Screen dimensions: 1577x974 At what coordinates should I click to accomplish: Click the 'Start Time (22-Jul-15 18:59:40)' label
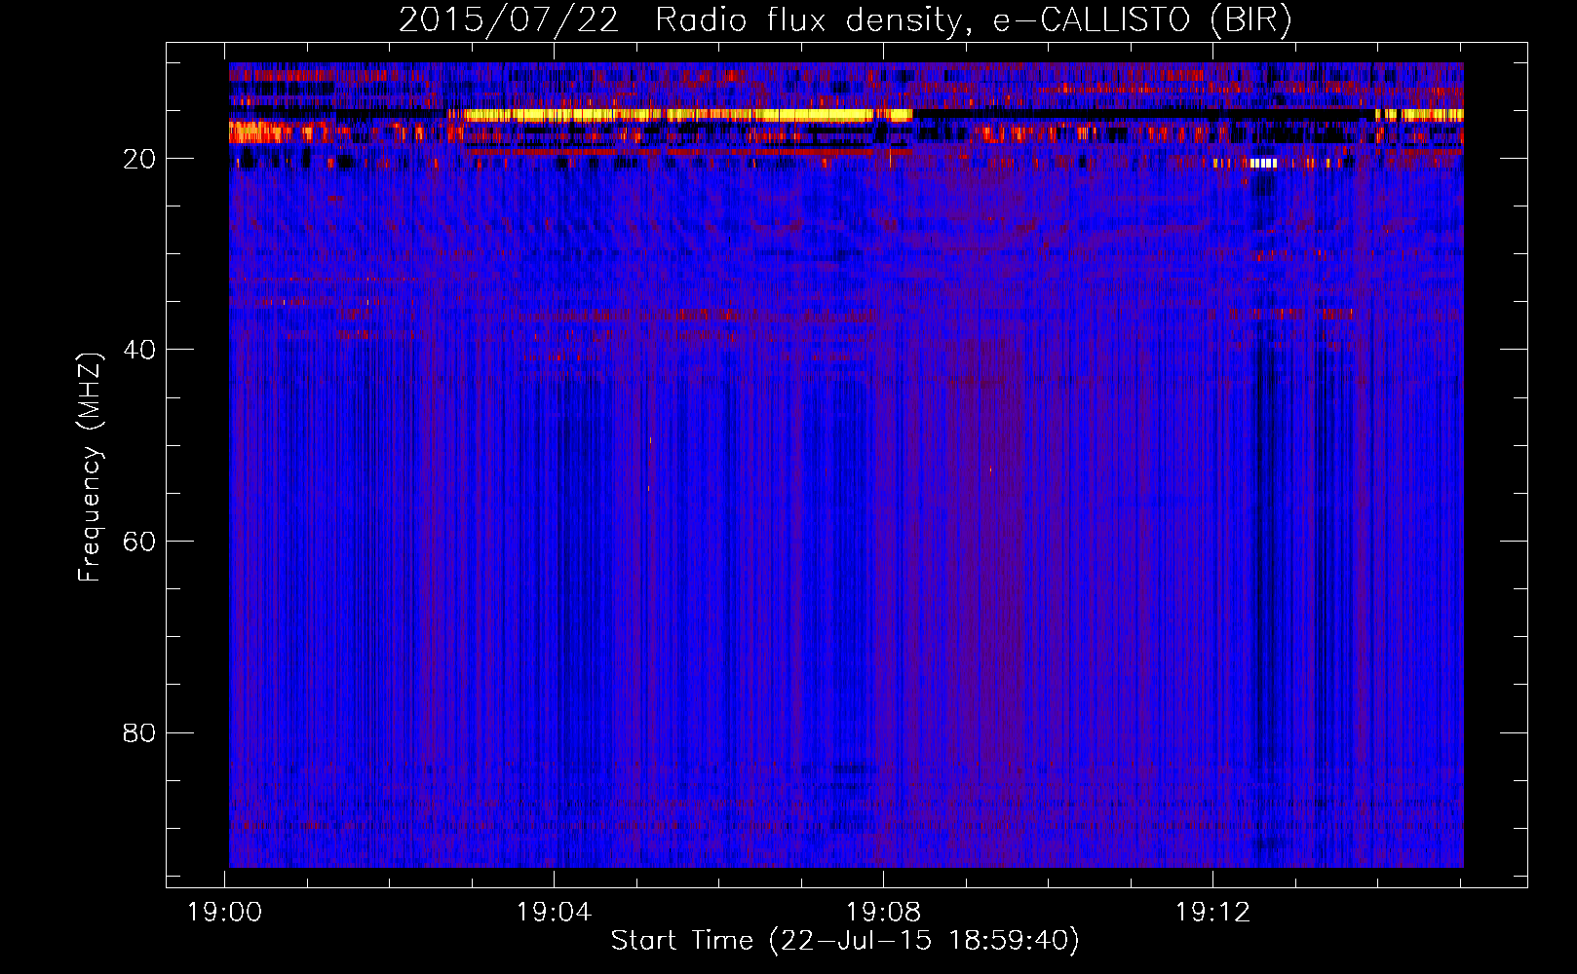tap(845, 941)
